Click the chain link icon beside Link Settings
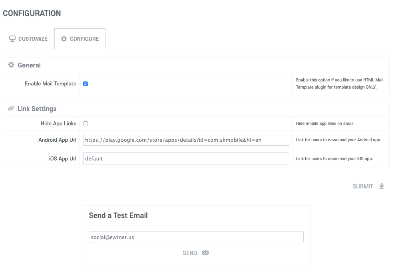This screenshot has height=277, width=402. (11, 109)
